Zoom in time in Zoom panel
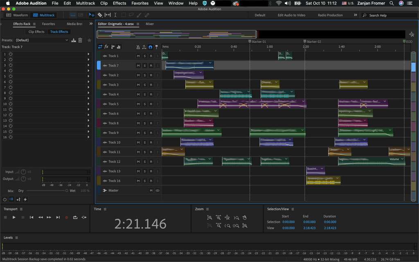The height and width of the screenshot is (262, 419). click(219, 218)
